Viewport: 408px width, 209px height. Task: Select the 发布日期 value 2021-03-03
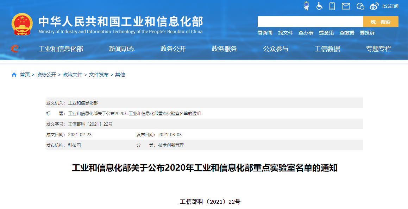click(x=170, y=135)
